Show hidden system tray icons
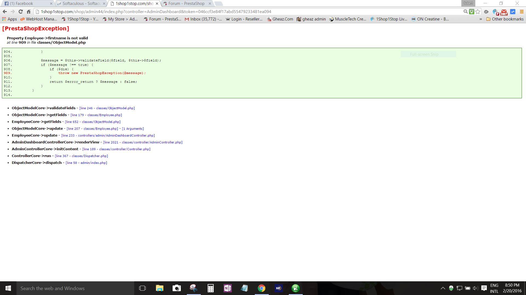The width and height of the screenshot is (526, 295). (x=443, y=288)
